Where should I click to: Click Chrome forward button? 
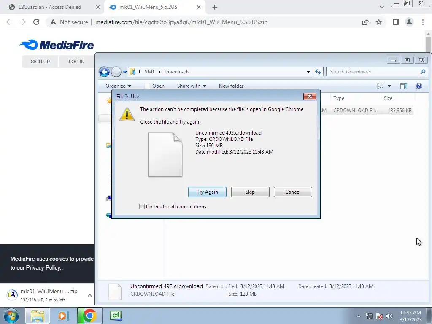click(23, 22)
